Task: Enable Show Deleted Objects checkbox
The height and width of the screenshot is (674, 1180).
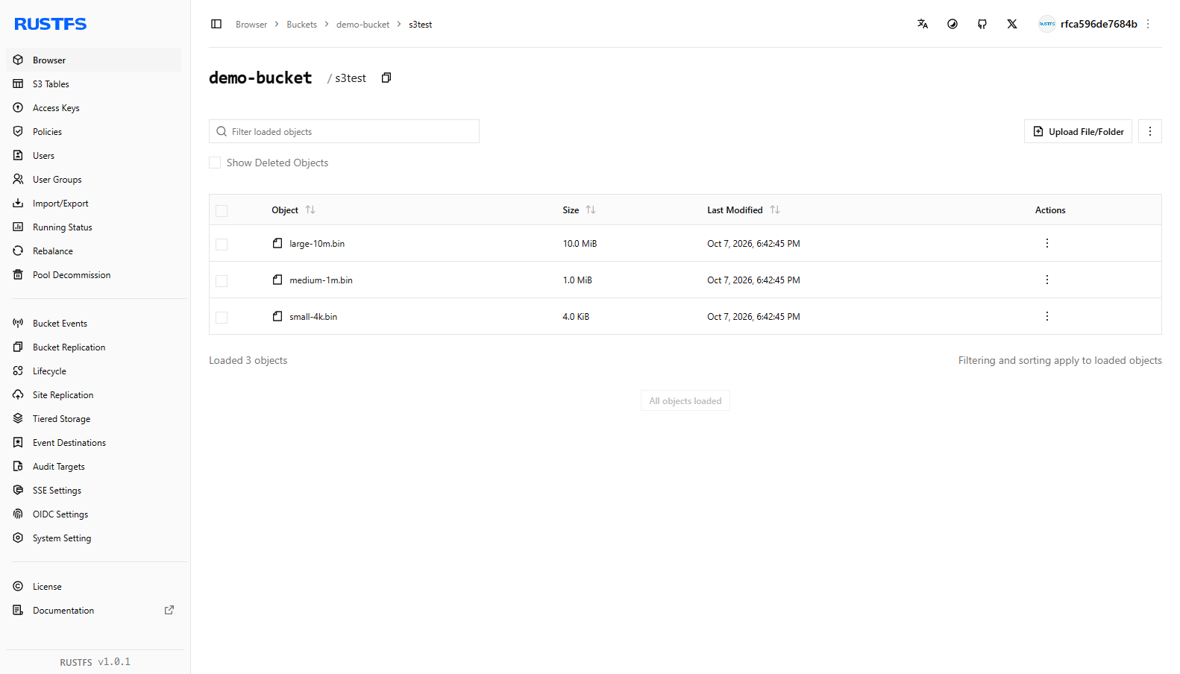Action: pyautogui.click(x=215, y=163)
